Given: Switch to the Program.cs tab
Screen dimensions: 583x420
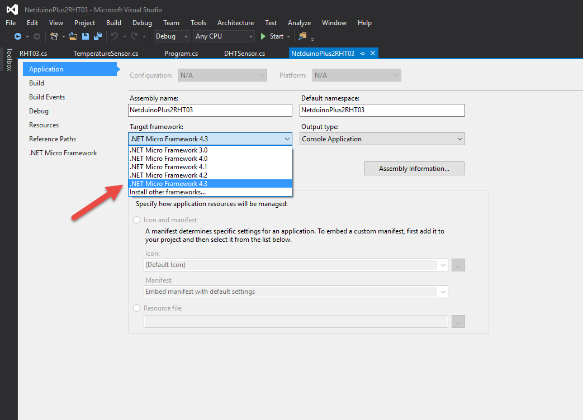Looking at the screenshot, I should click(181, 54).
